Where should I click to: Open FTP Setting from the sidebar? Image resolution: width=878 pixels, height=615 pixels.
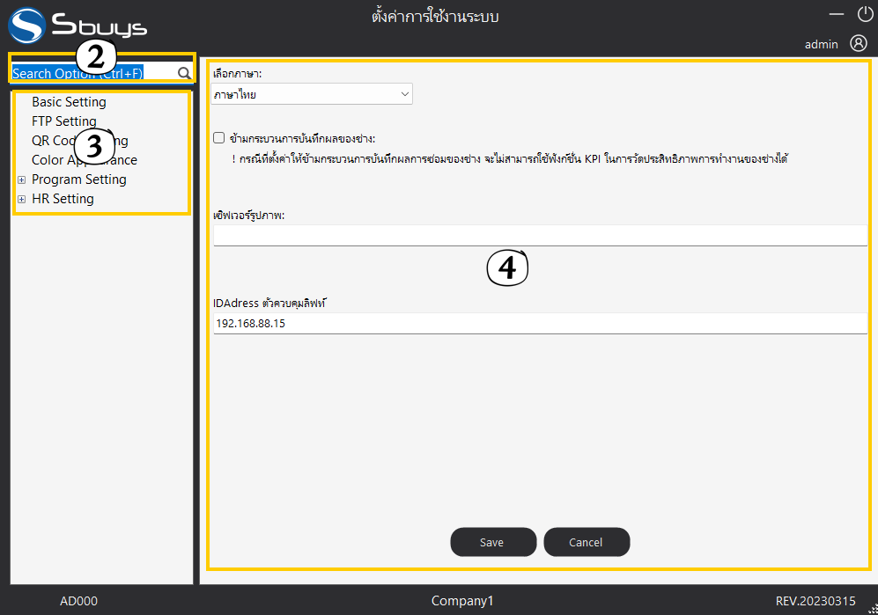click(63, 121)
